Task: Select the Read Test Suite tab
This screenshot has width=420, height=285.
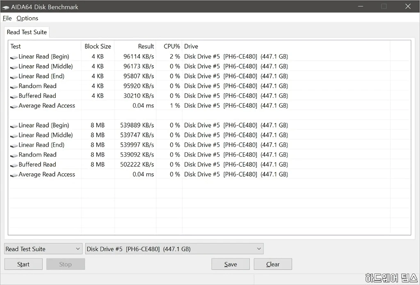Action: pyautogui.click(x=27, y=32)
